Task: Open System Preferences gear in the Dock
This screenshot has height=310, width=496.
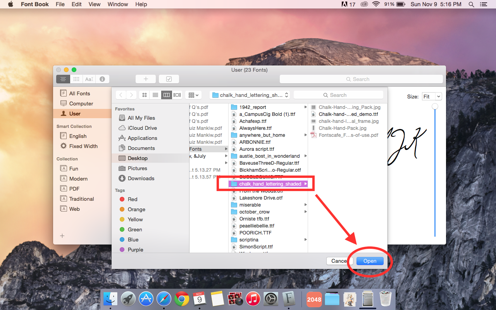Action: [271, 299]
